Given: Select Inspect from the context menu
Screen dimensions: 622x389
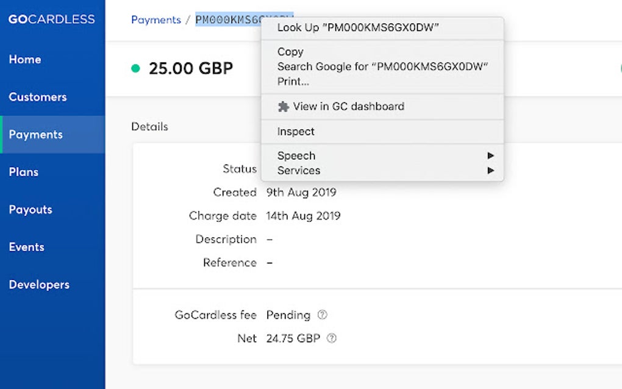Looking at the screenshot, I should (295, 131).
